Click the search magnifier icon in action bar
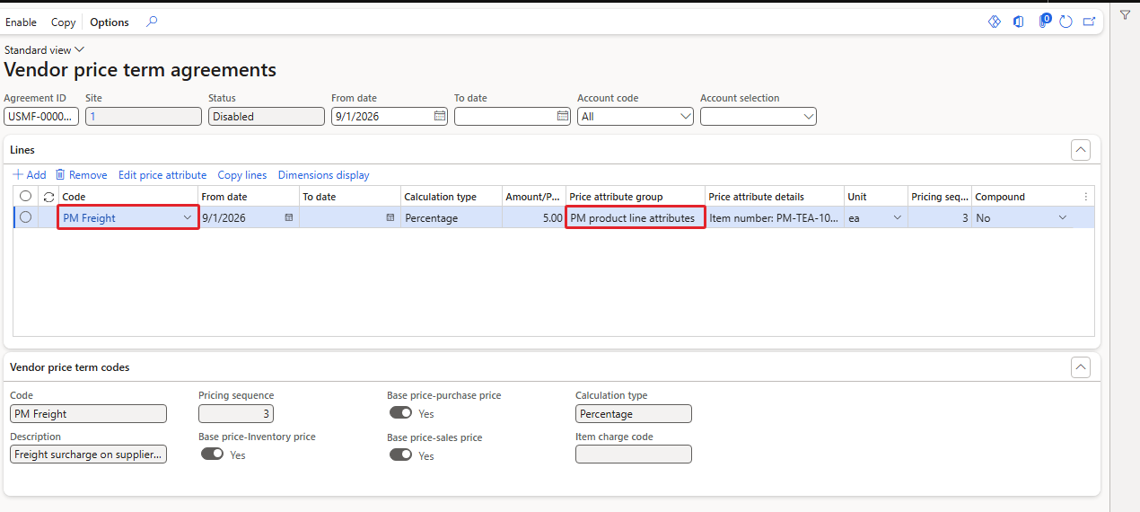 tap(152, 22)
